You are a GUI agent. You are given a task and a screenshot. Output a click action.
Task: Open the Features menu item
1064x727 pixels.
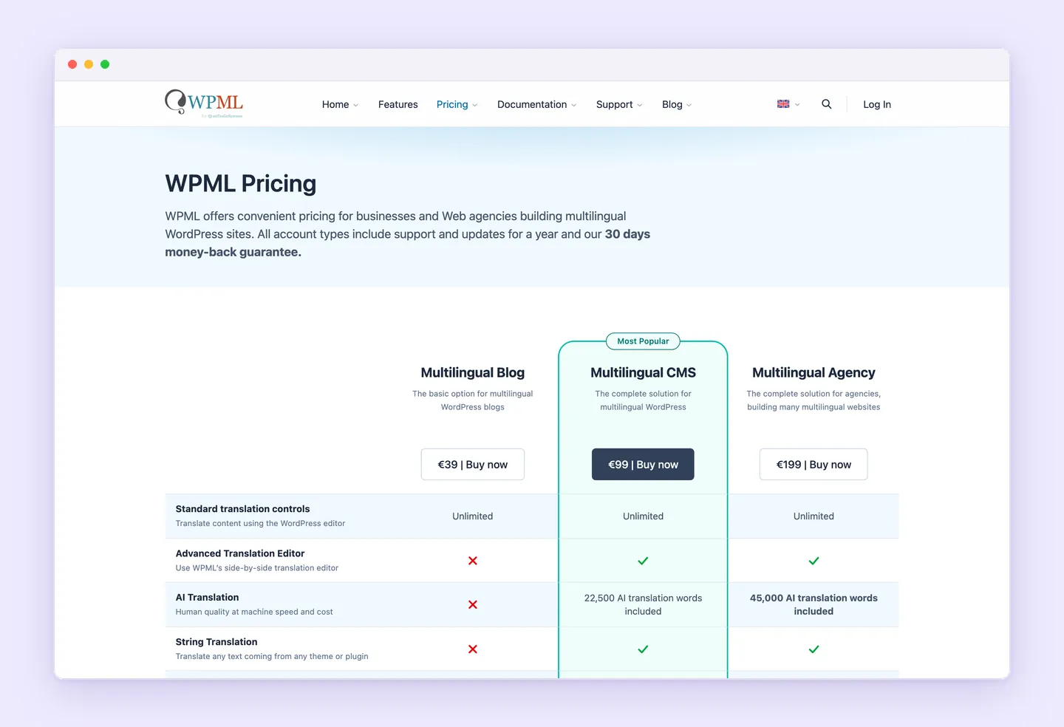point(398,104)
